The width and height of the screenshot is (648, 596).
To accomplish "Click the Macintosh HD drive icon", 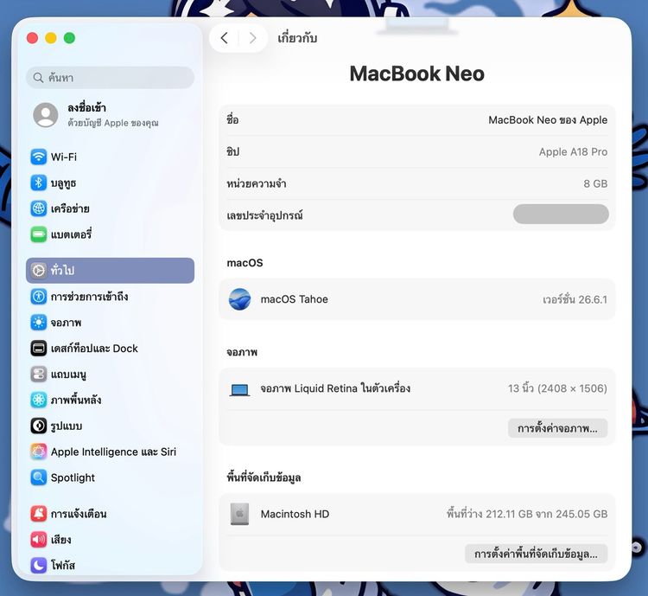I will (239, 514).
